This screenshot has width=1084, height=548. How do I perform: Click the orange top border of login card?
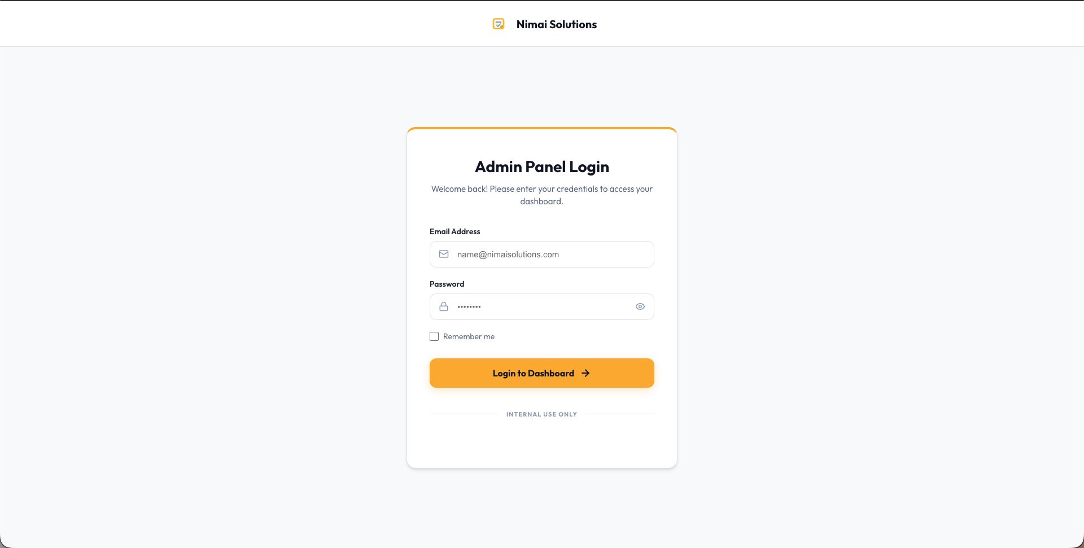click(541, 129)
